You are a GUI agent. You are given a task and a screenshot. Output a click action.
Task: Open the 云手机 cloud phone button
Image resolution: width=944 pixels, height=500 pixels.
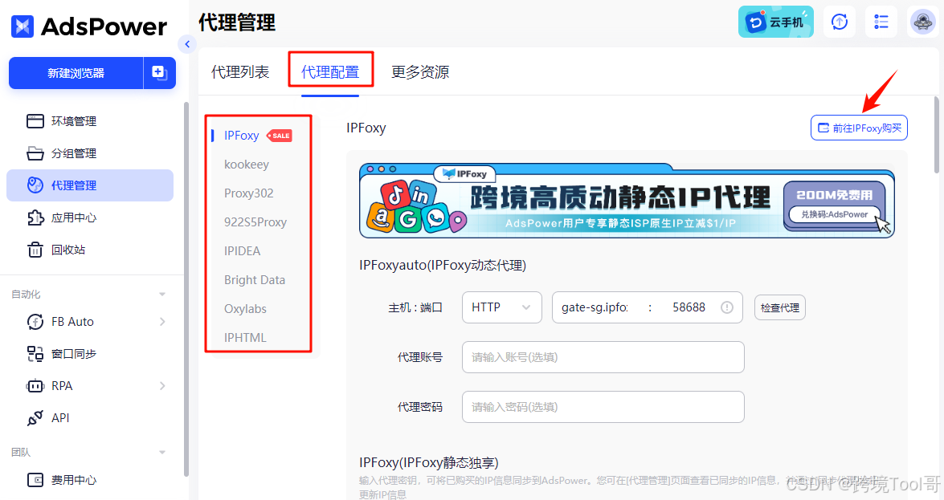click(x=776, y=22)
